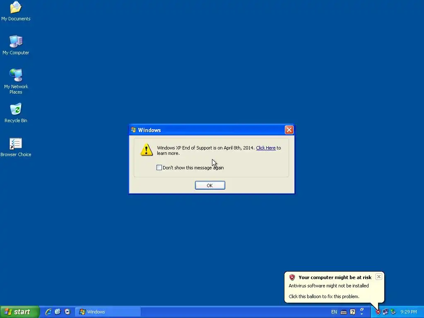Click the network connection tray icon
Viewport: 424px width, 318px height.
(385, 312)
